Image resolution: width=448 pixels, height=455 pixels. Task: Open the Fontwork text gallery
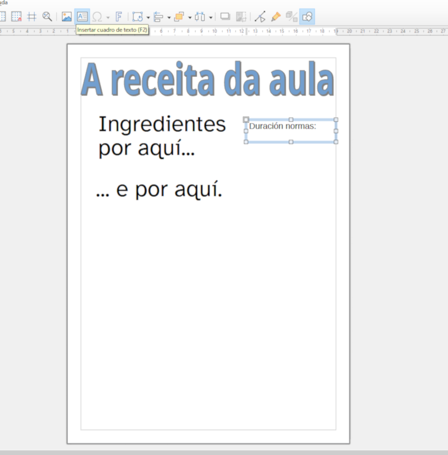point(119,16)
